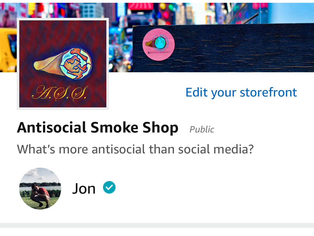Click the golden A.S.S. lettering on the logo

pos(60,93)
